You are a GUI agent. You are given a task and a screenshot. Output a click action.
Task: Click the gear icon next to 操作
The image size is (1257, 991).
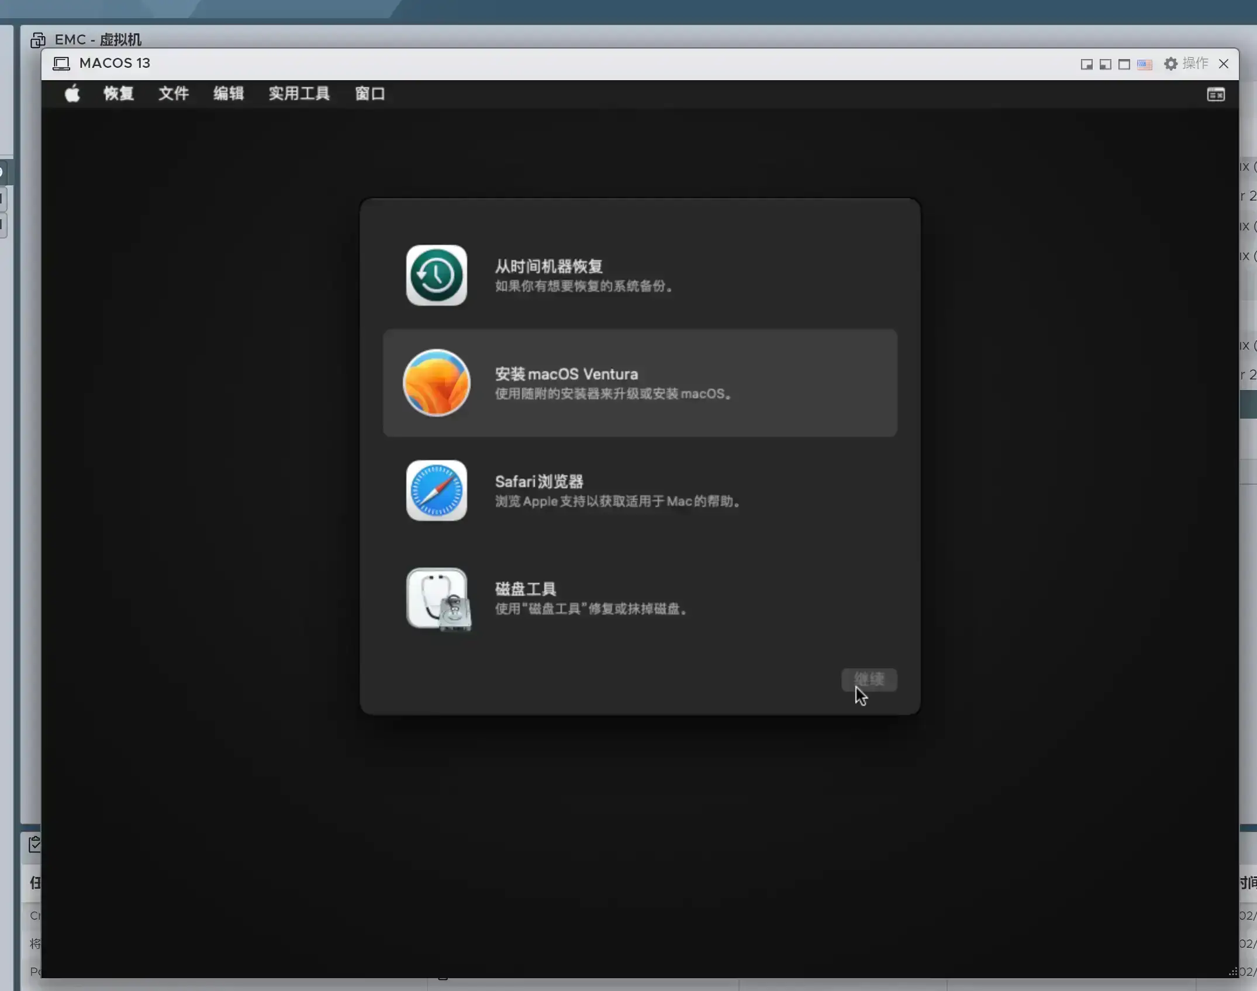pos(1170,64)
